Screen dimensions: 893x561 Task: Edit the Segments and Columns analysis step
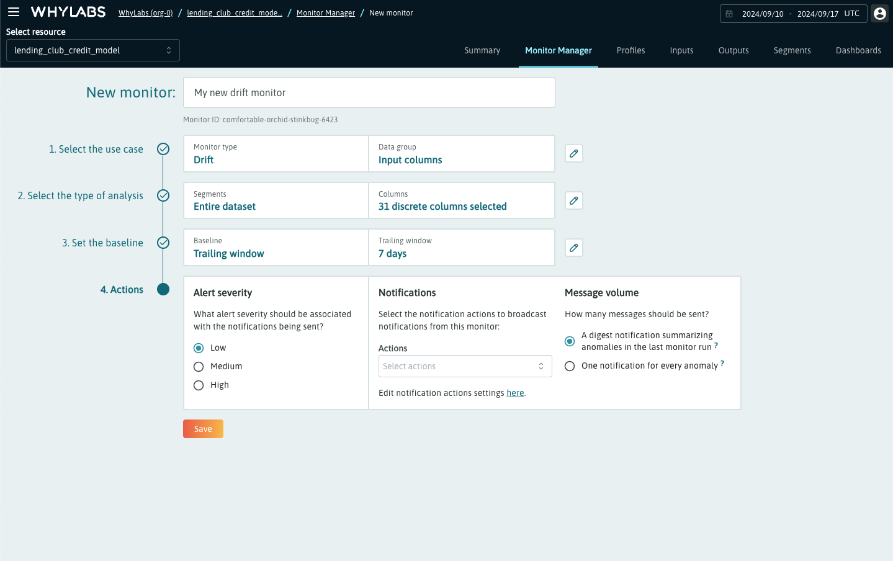(x=573, y=200)
